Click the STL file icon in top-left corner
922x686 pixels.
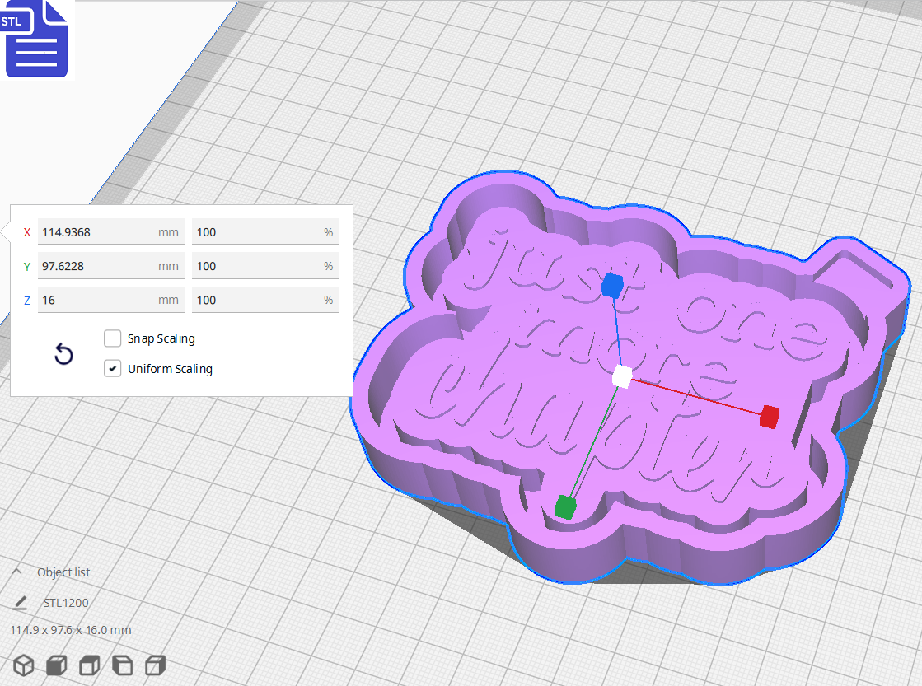coord(36,39)
